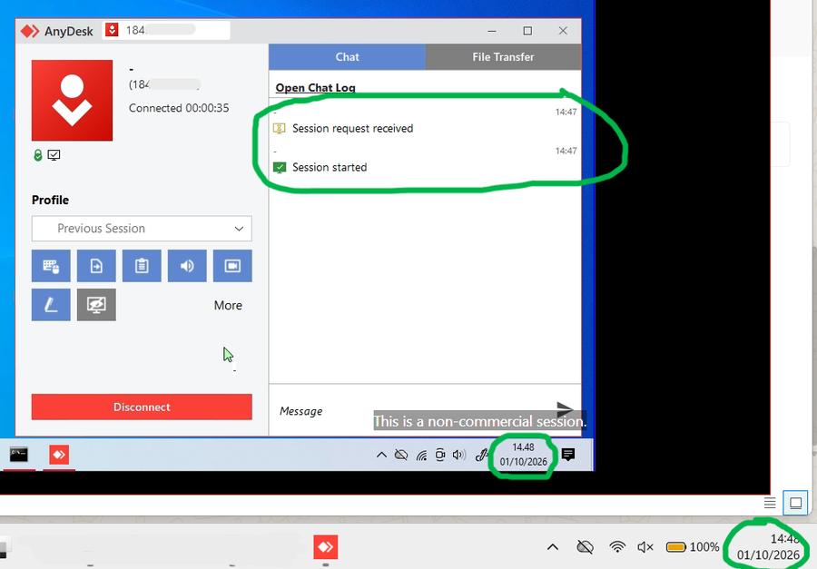Click AnyDesk icon on the local taskbar
817x569 pixels.
pyautogui.click(x=326, y=547)
